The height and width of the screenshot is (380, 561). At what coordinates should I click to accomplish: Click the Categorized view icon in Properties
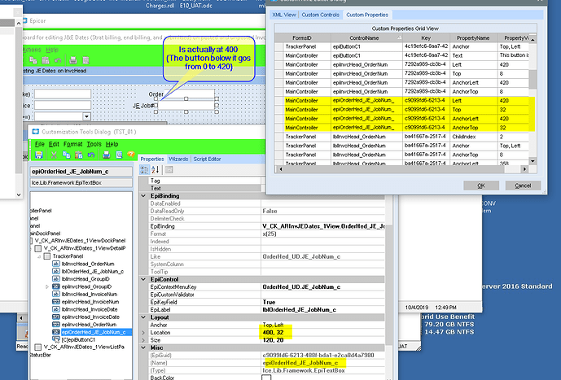point(146,169)
